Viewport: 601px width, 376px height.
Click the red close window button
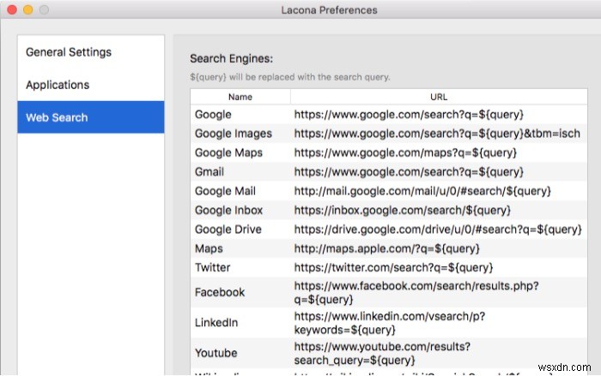[x=11, y=11]
